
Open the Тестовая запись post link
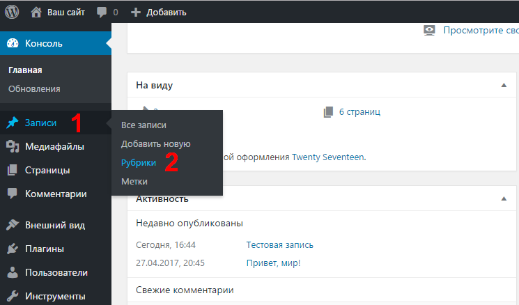[279, 245]
